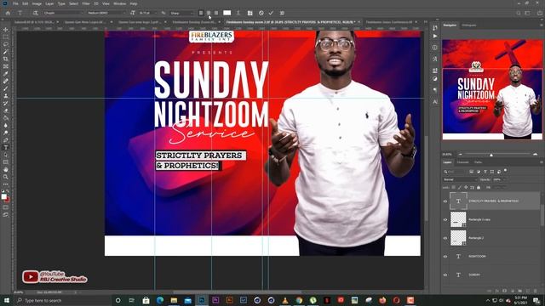The width and height of the screenshot is (545, 306).
Task: Delete layer using trash icon
Action: point(536,291)
